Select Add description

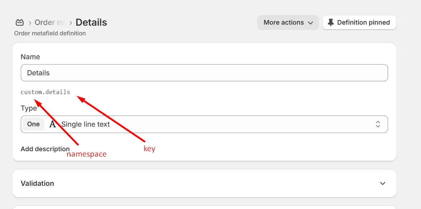tap(45, 149)
